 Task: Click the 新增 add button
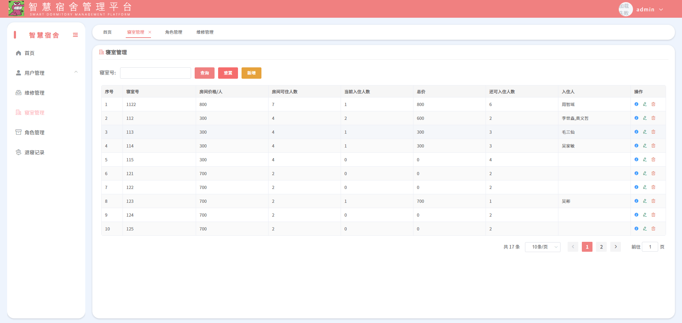(x=251, y=73)
